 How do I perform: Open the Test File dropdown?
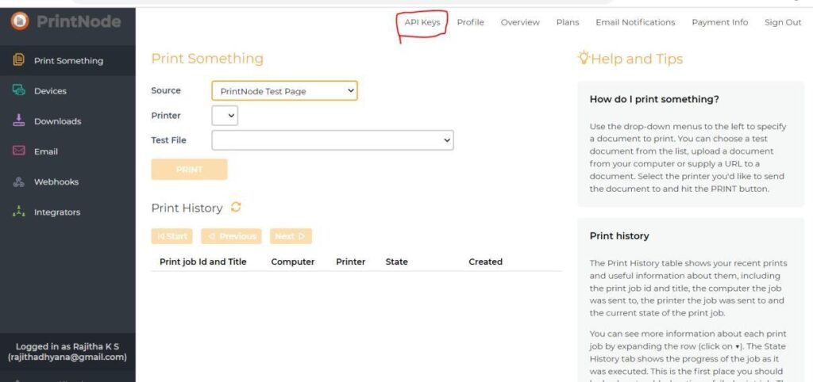332,140
